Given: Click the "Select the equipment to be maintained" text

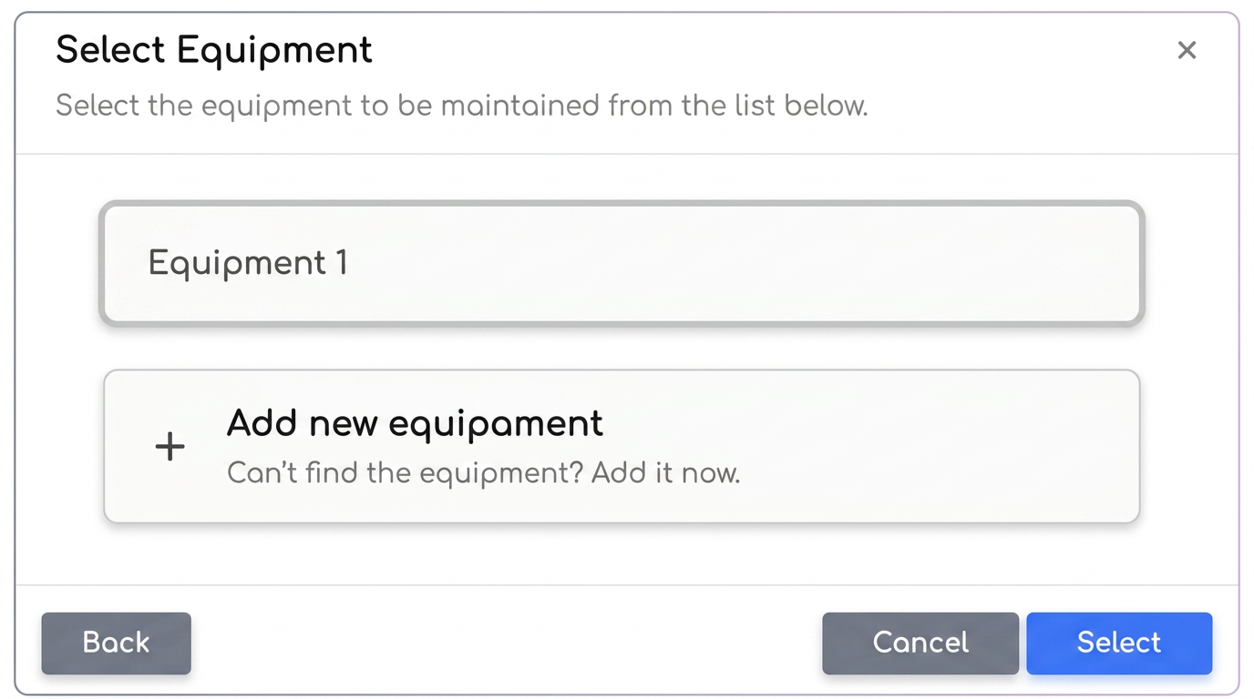Looking at the screenshot, I should (x=328, y=106).
